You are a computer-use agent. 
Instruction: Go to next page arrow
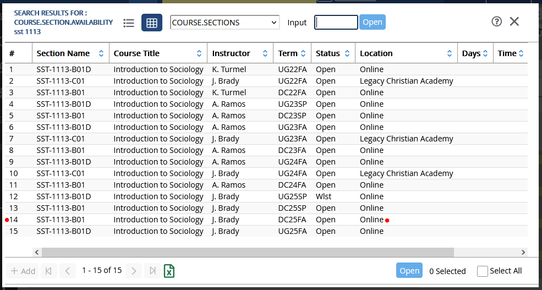pos(133,271)
